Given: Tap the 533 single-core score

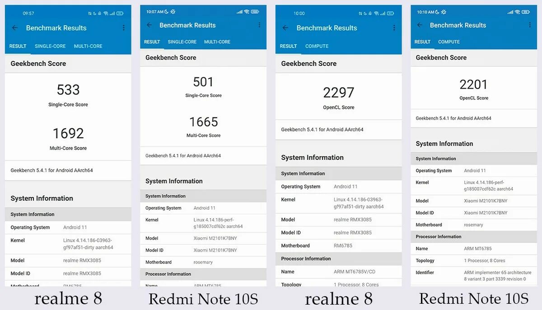Looking at the screenshot, I should point(68,90).
